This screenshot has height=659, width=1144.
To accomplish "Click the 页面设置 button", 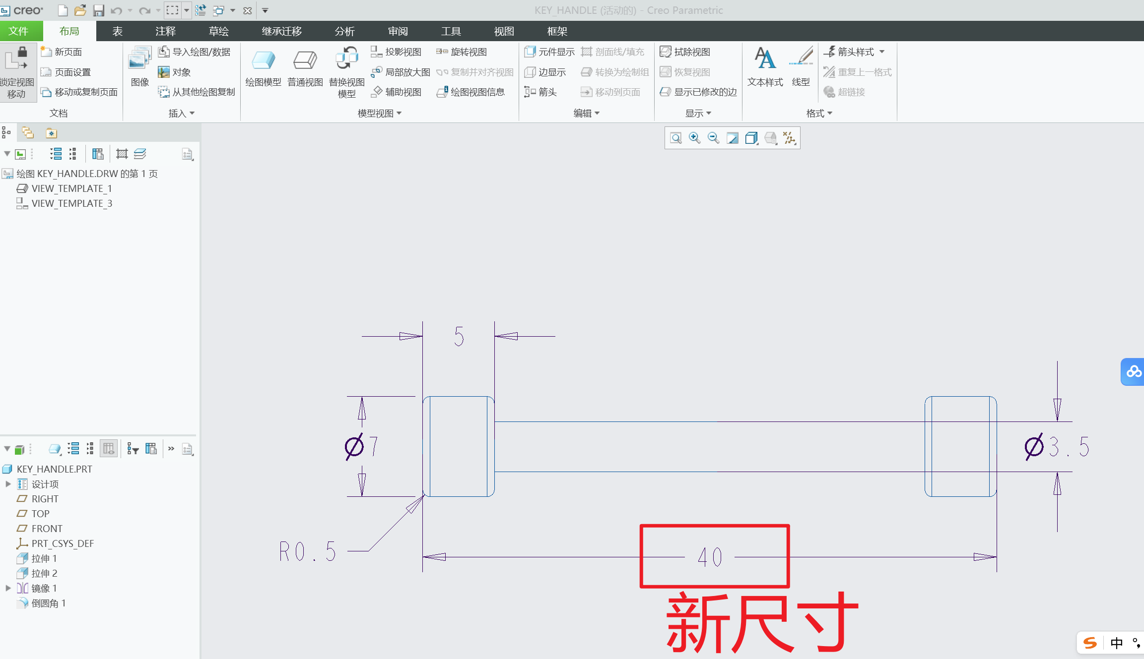I will [72, 71].
